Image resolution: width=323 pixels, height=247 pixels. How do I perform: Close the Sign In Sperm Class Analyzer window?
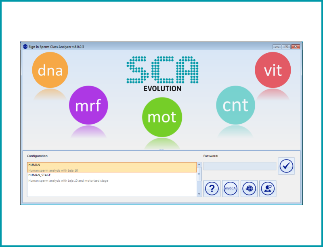tap(296, 47)
